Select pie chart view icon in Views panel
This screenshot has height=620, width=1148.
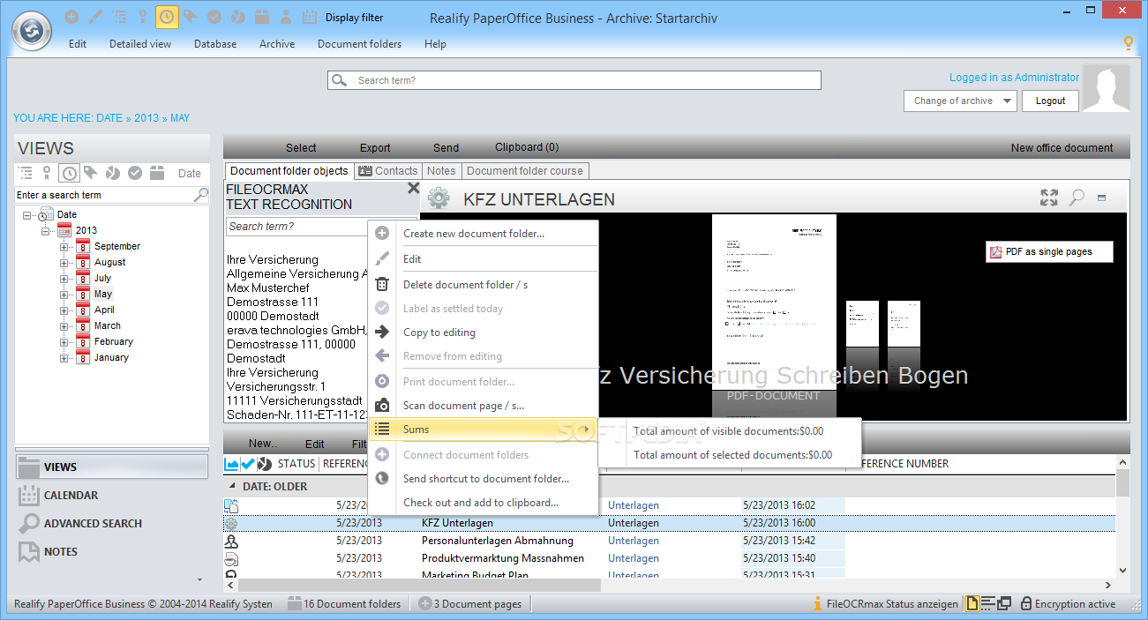pos(113,173)
